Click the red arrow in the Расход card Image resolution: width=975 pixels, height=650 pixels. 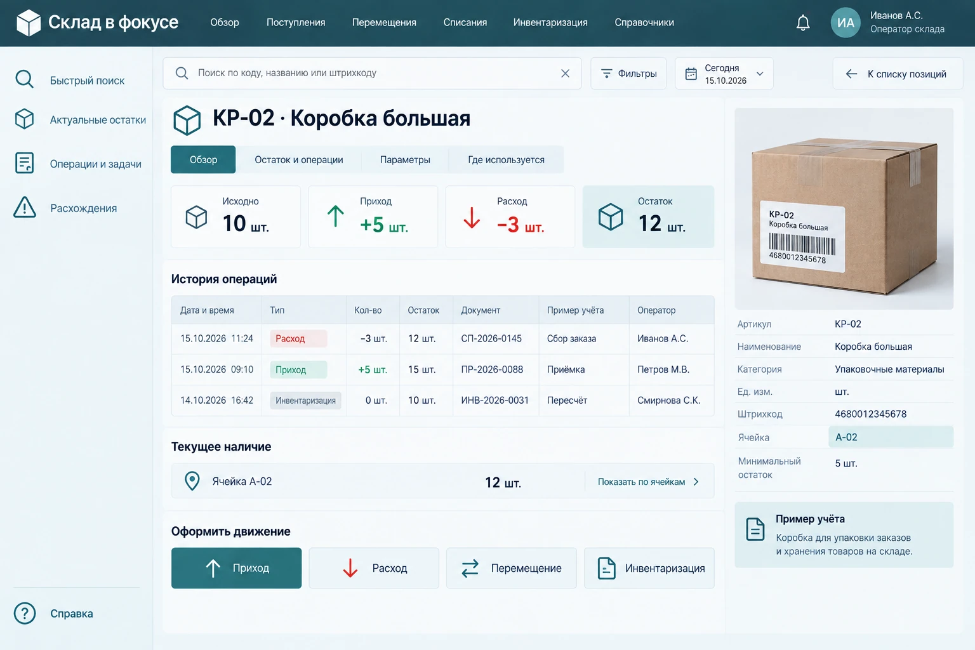click(x=472, y=217)
